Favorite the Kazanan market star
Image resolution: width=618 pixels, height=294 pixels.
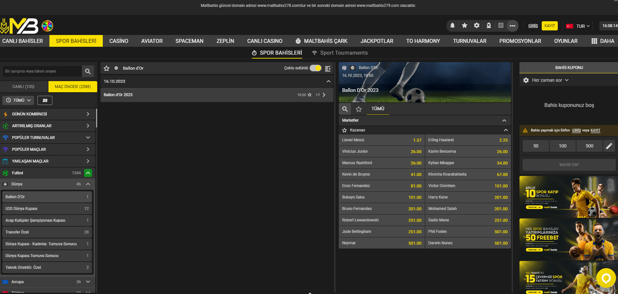tap(344, 130)
